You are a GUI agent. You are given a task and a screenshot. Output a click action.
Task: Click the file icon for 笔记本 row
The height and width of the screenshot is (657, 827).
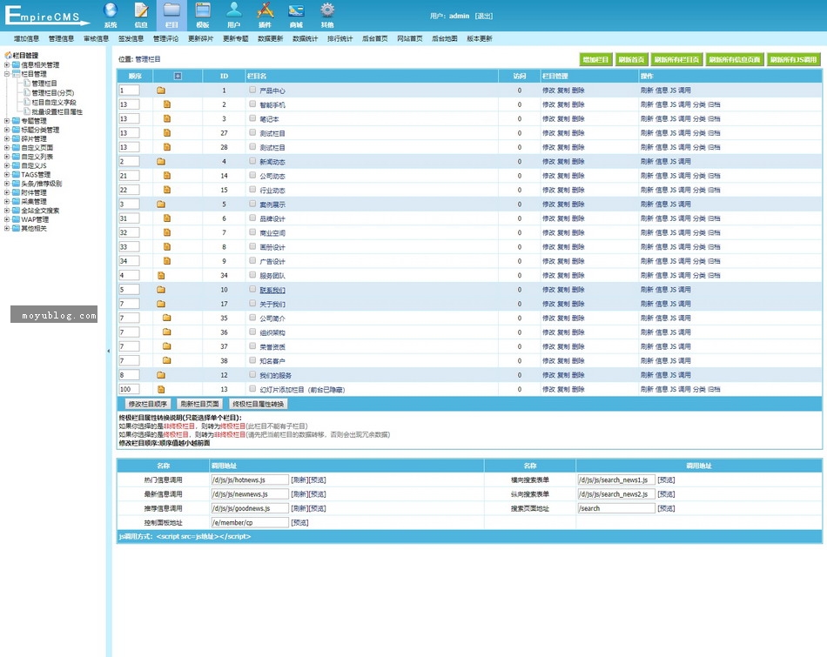[167, 118]
